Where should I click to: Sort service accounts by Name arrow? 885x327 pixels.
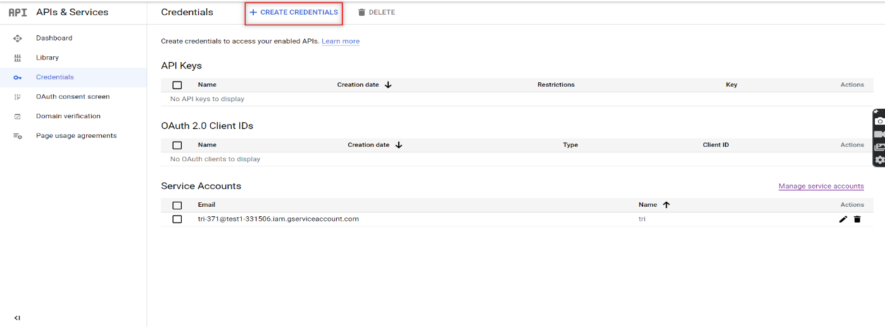[x=666, y=205]
